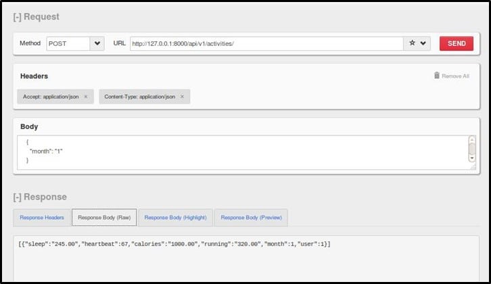Select the Response Body (Raw) tab
This screenshot has width=491, height=284.
click(104, 218)
